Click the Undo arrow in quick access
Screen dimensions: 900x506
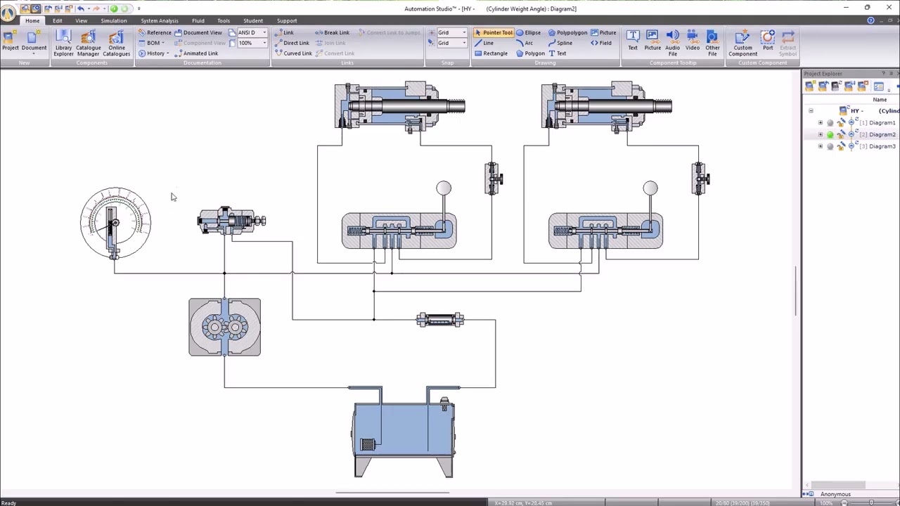81,8
